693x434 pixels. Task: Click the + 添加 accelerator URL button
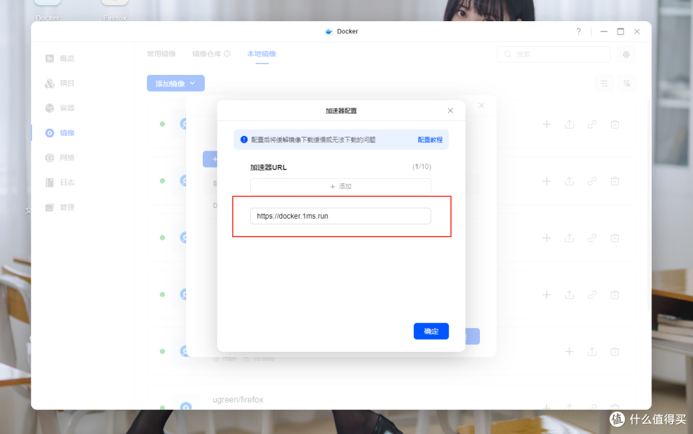click(x=340, y=187)
